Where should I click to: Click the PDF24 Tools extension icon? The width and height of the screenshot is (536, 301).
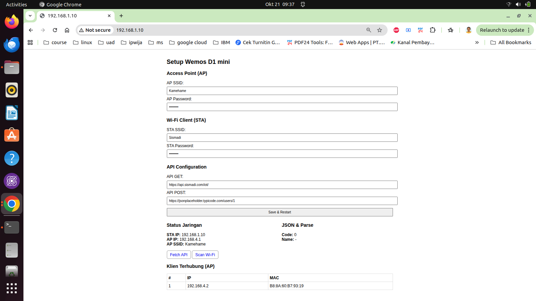click(420, 30)
